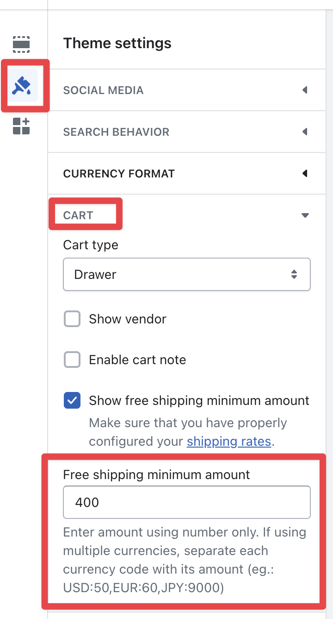
Task: Click the Cart type select up-down arrows
Action: (294, 274)
